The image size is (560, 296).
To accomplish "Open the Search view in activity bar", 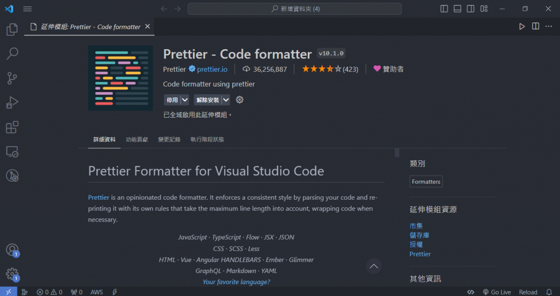I will pos(12,54).
